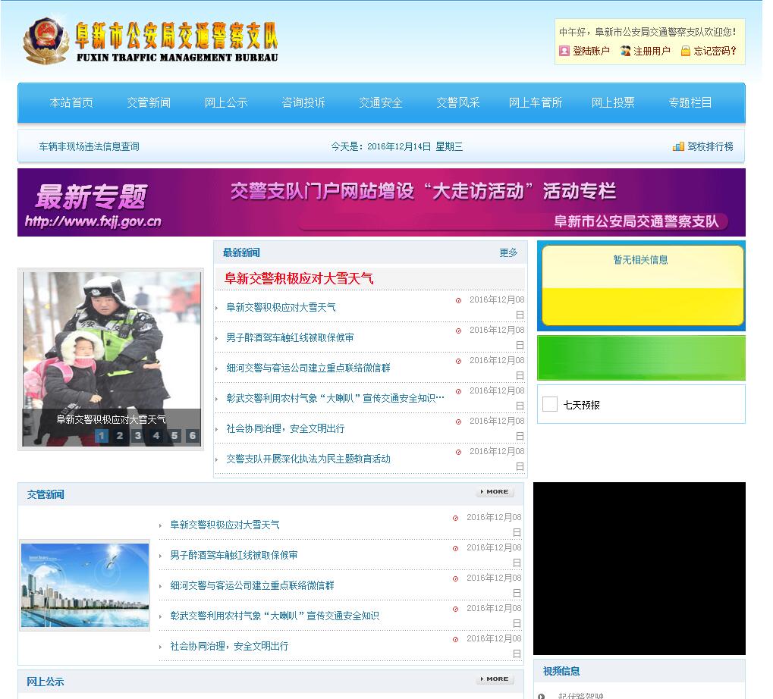Click the login account icon
Image resolution: width=773 pixels, height=699 pixels.
click(564, 51)
